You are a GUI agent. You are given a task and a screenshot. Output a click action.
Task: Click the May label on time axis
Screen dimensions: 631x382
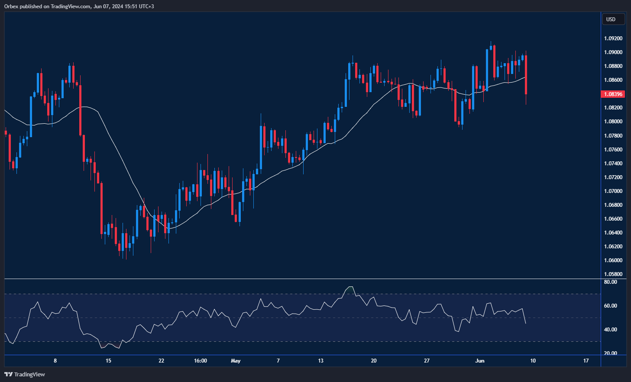coord(236,361)
